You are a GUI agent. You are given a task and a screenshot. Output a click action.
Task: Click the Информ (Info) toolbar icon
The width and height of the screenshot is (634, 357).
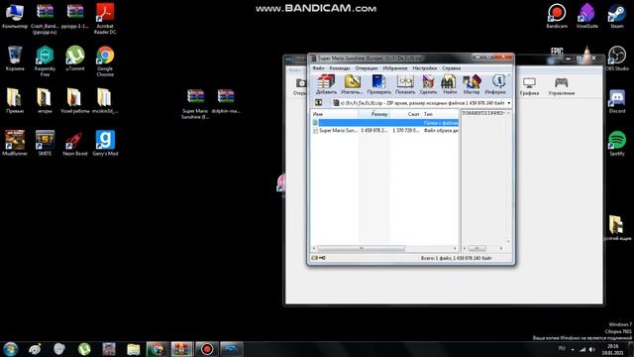(495, 84)
